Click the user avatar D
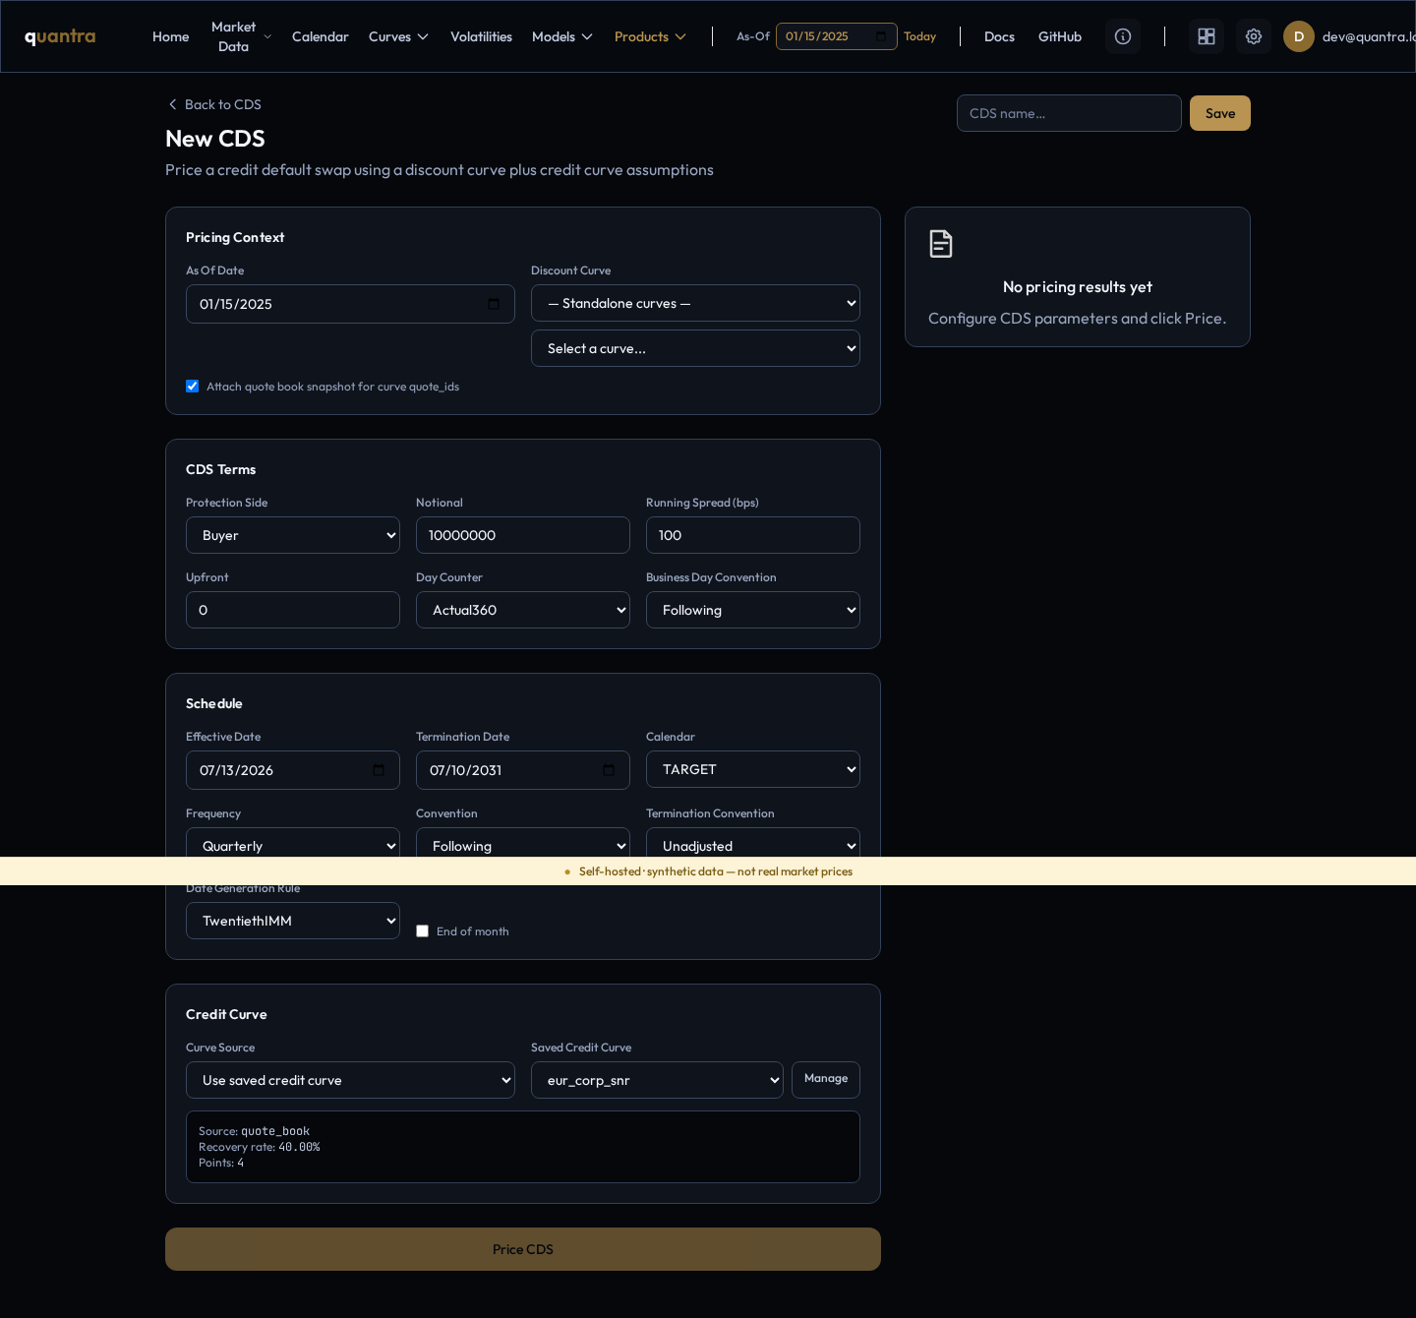Viewport: 1416px width, 1318px height. pyautogui.click(x=1299, y=36)
